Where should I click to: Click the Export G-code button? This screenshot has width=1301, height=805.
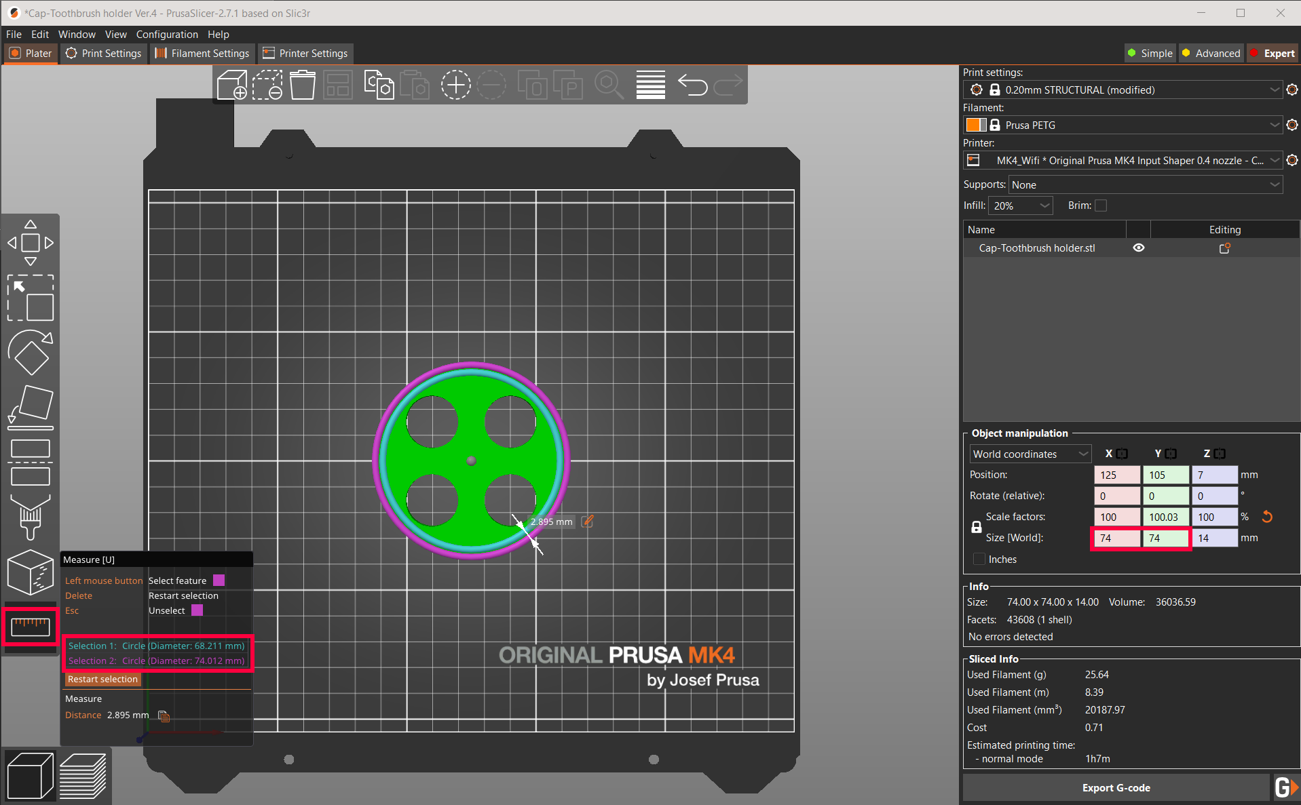[1116, 788]
